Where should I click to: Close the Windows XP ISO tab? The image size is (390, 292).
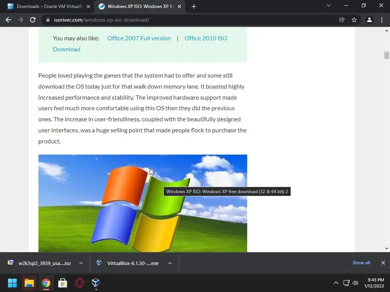point(179,7)
